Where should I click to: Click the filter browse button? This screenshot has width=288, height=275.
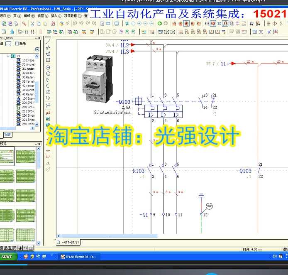[8, 44]
